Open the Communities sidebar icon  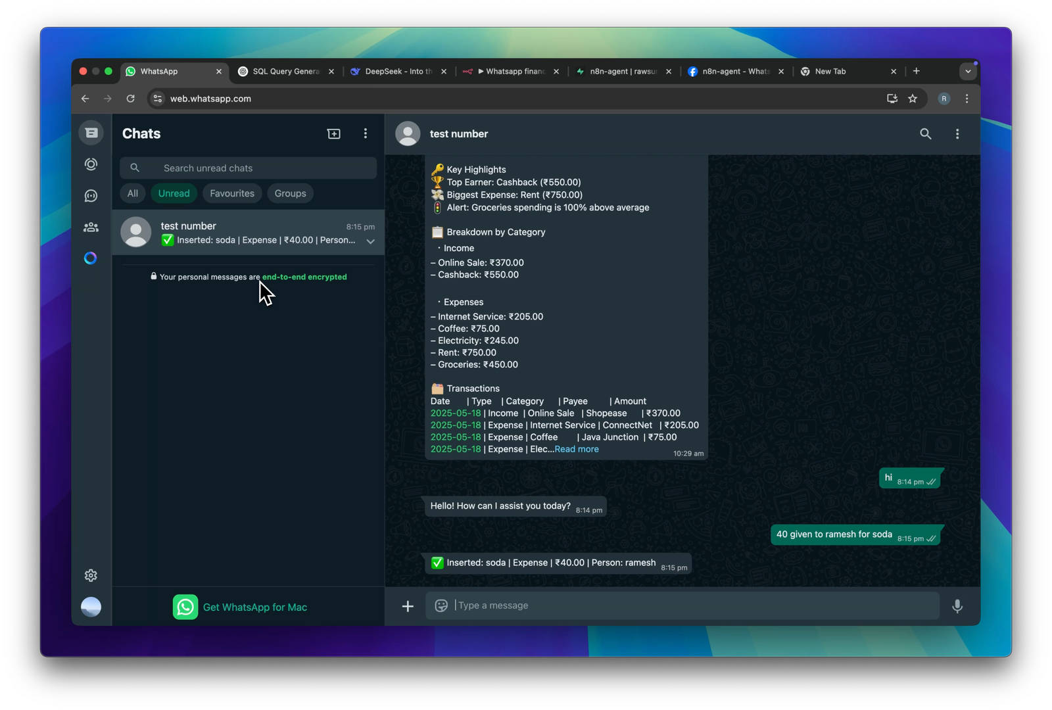coord(91,227)
